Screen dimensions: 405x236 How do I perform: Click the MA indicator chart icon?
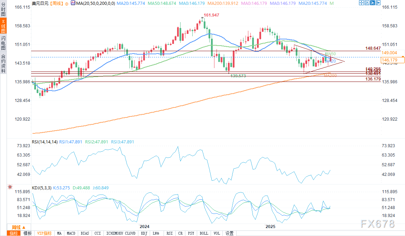(x=72, y=3)
